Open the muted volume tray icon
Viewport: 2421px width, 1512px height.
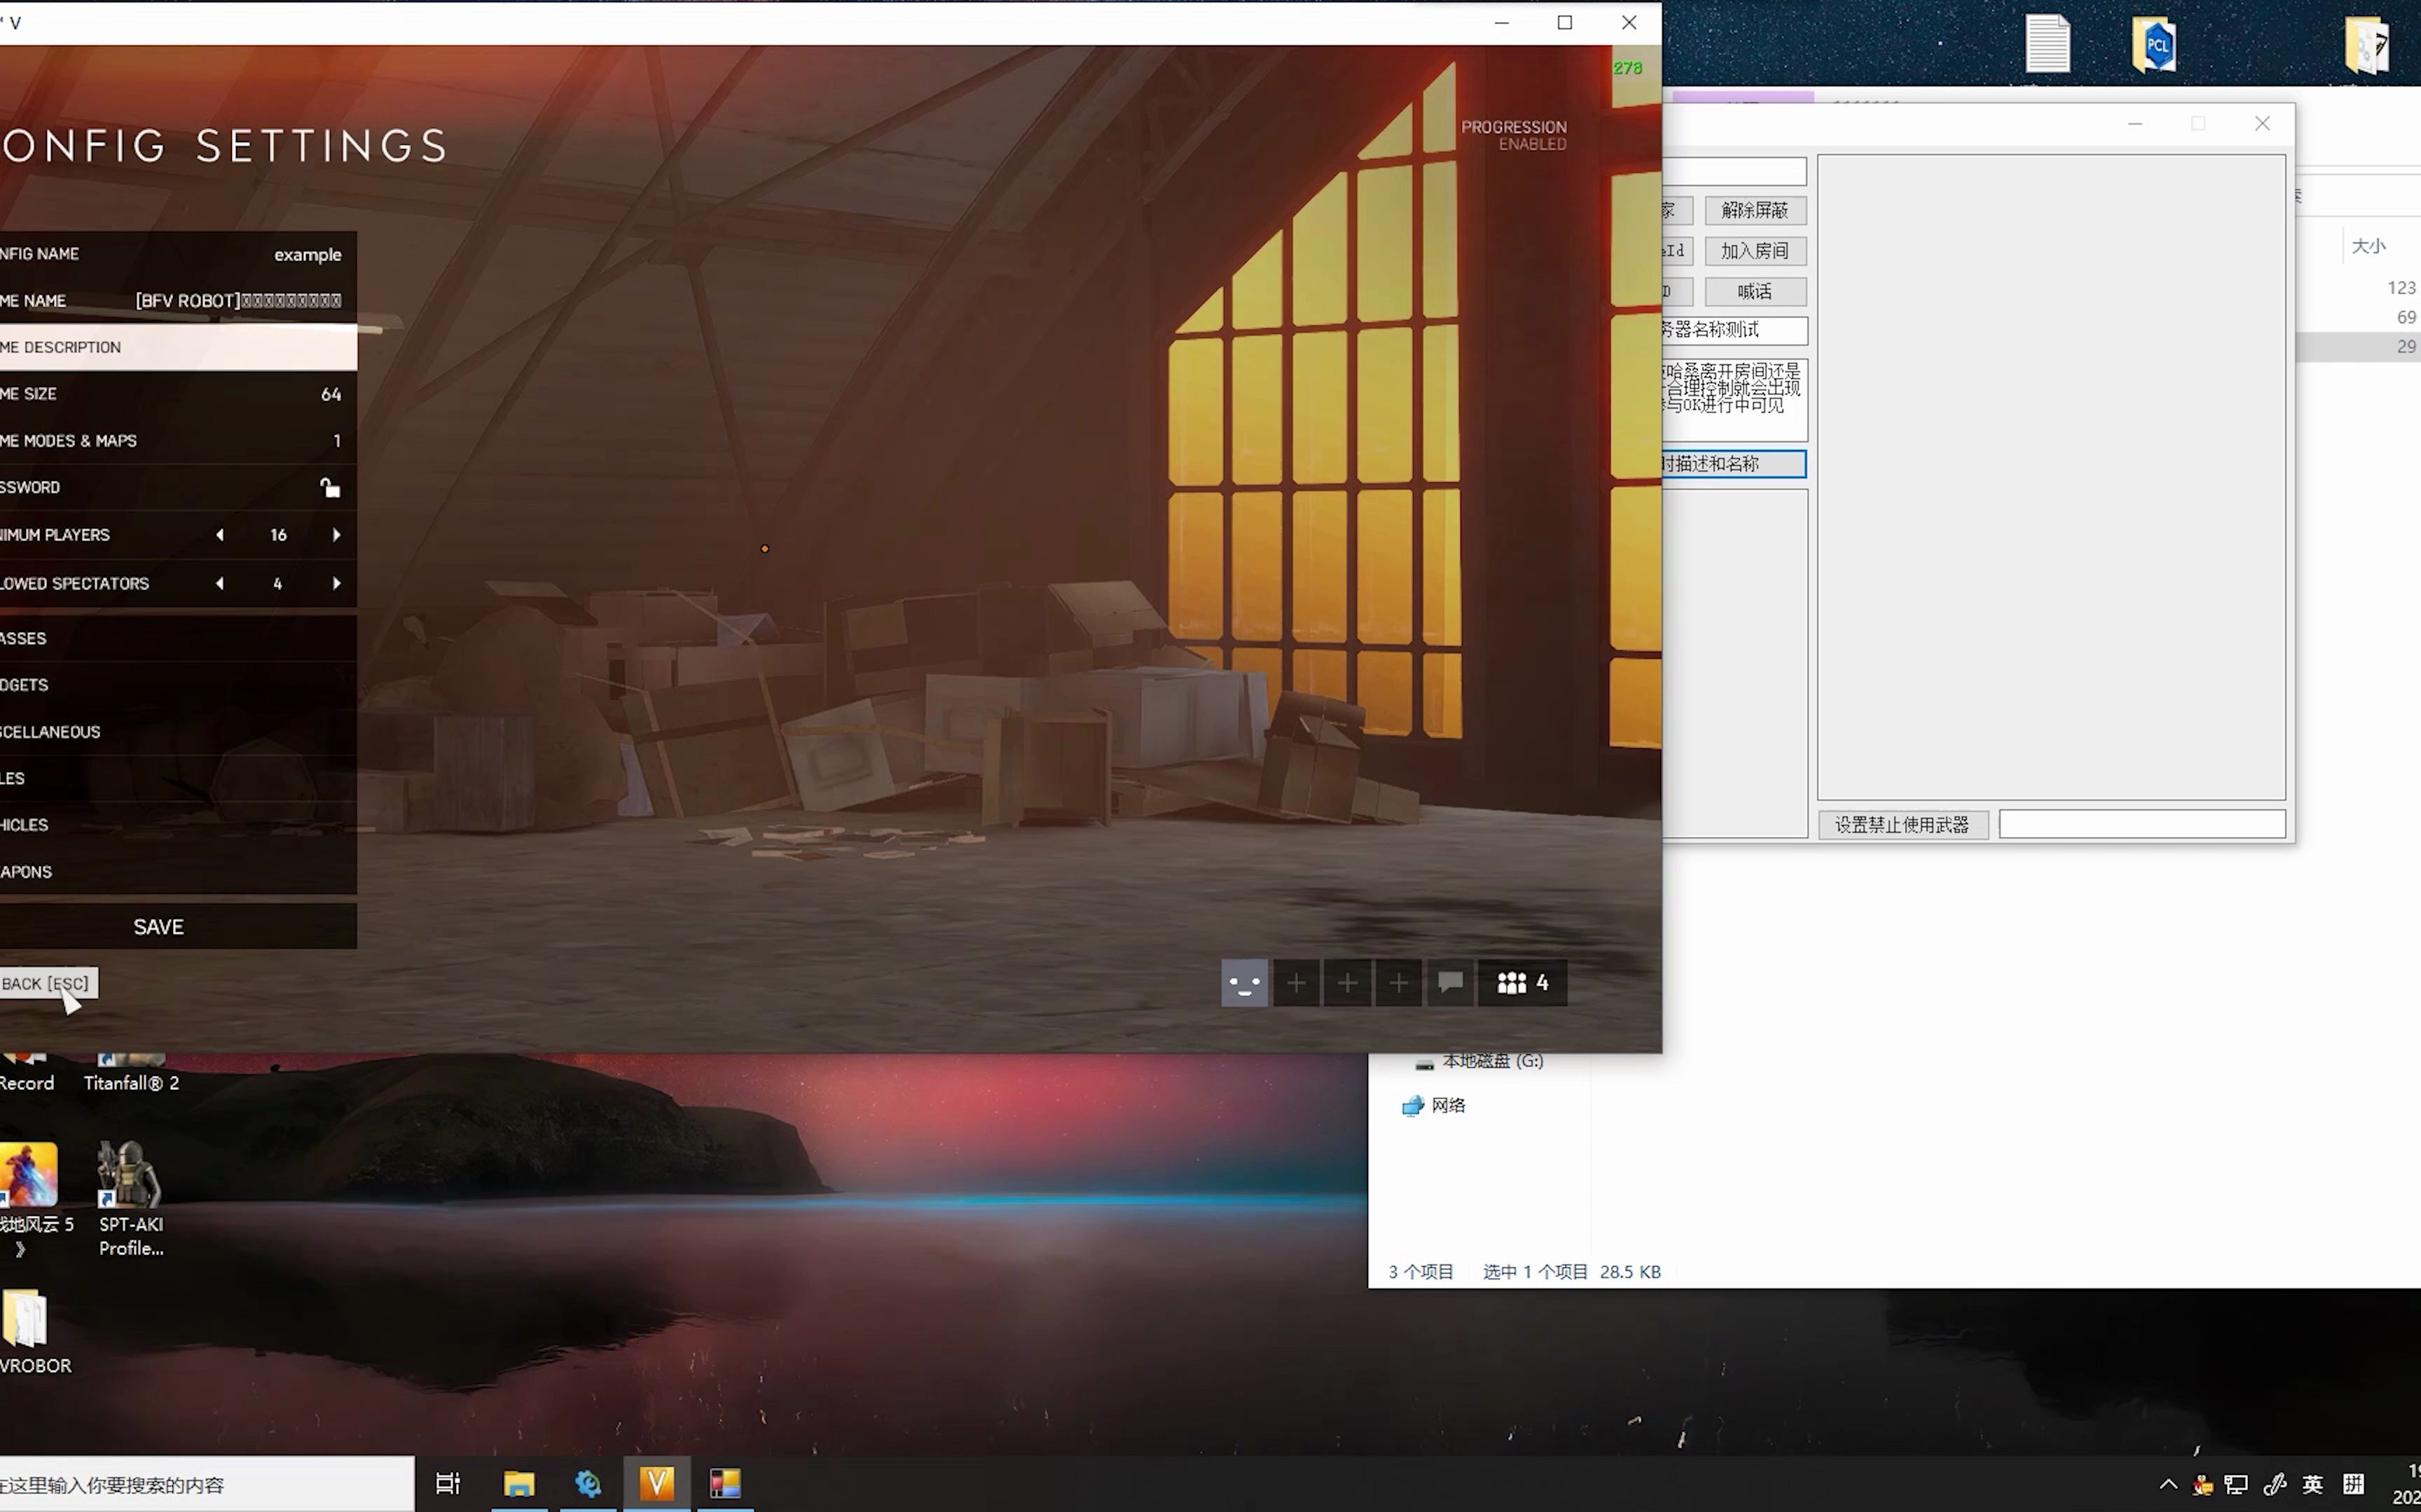pyautogui.click(x=2274, y=1484)
